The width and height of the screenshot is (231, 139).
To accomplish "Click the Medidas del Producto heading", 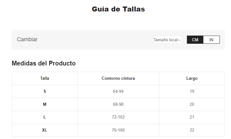I will (44, 63).
